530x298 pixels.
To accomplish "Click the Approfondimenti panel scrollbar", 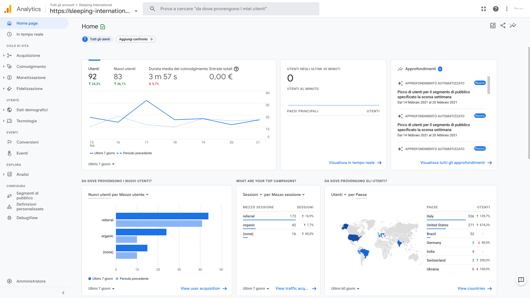I will 489,85.
